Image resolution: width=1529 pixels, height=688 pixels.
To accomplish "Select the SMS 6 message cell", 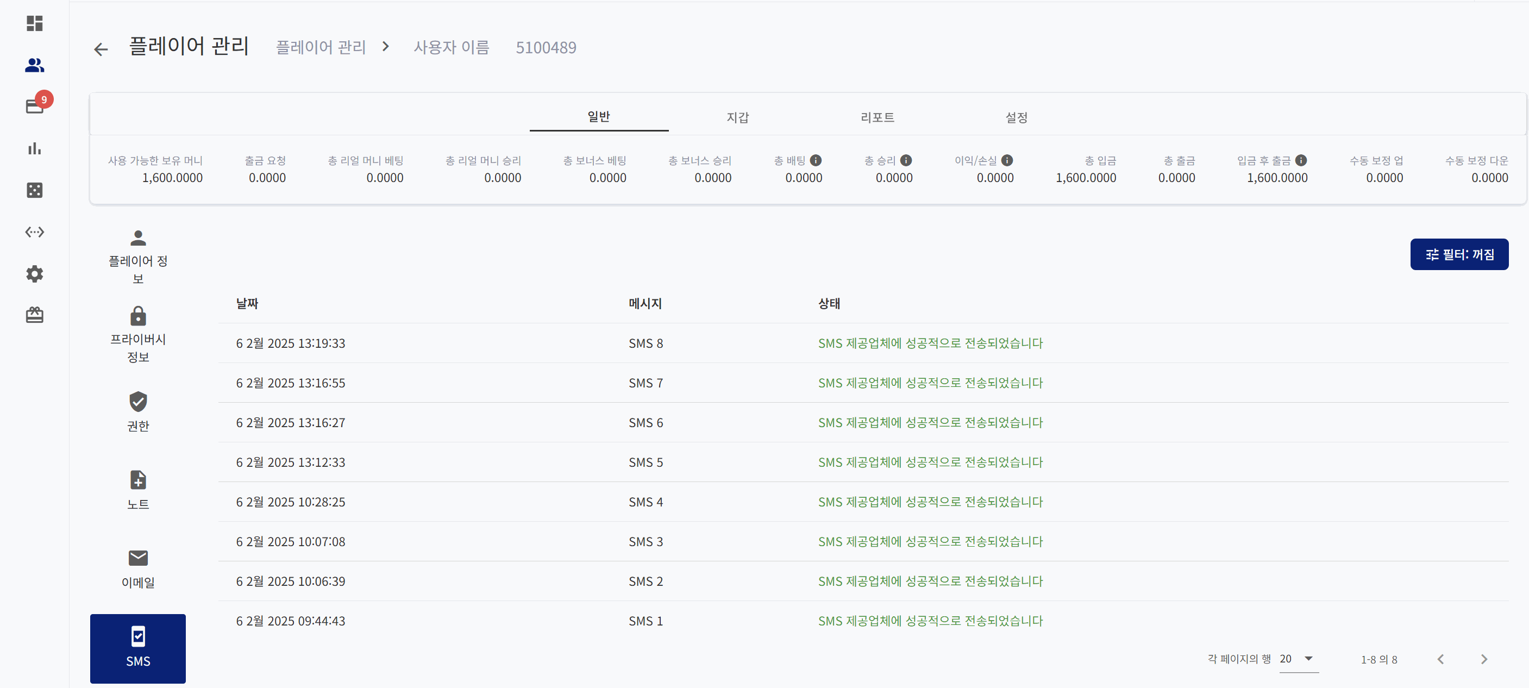I will click(x=646, y=423).
